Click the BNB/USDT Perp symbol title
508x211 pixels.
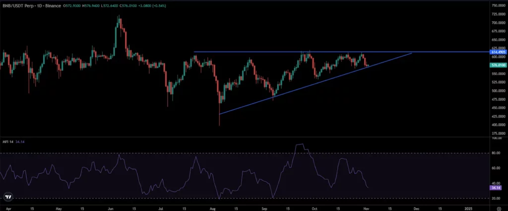pos(17,6)
